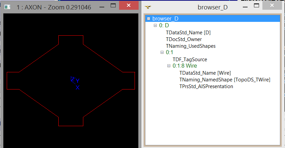Viewport: 285px width, 148px height.
Task: Select the TDataStd_Name [D] attribute
Action: pyautogui.click(x=188, y=33)
